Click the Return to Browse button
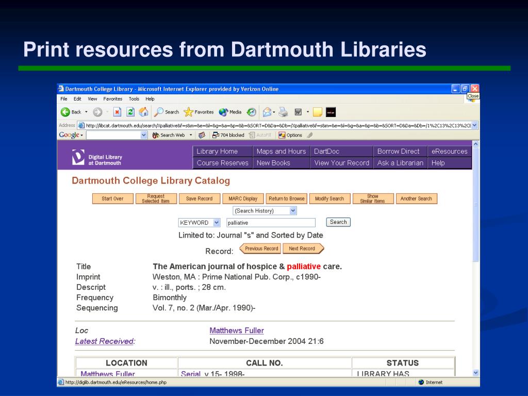This screenshot has height=396, width=528. tap(287, 199)
